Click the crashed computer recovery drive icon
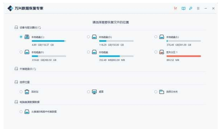Viewport: 222px width, 129px height. pos(27,112)
